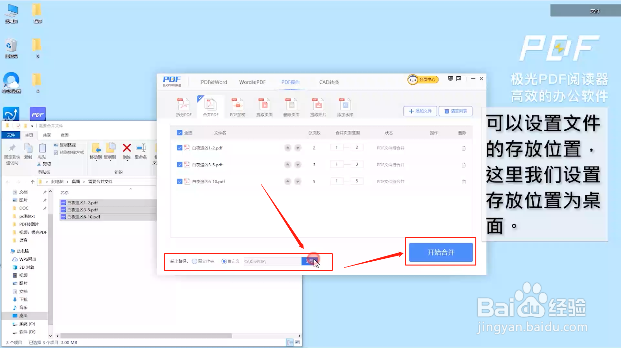Move 白夜追凶6-10.pdf up in the list
This screenshot has height=348, width=621.
pyautogui.click(x=287, y=181)
